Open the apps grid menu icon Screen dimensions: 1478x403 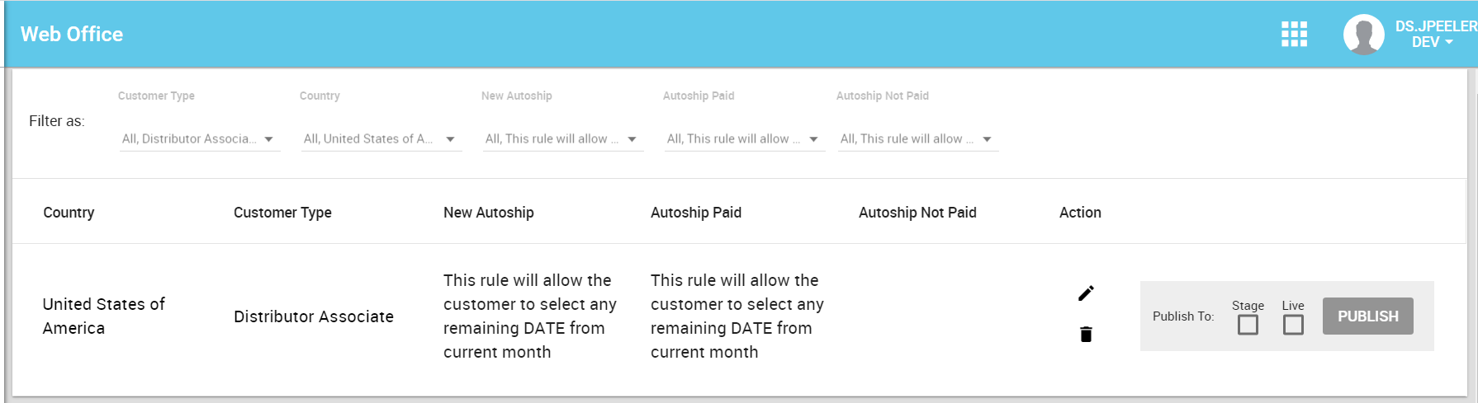[x=1294, y=34]
